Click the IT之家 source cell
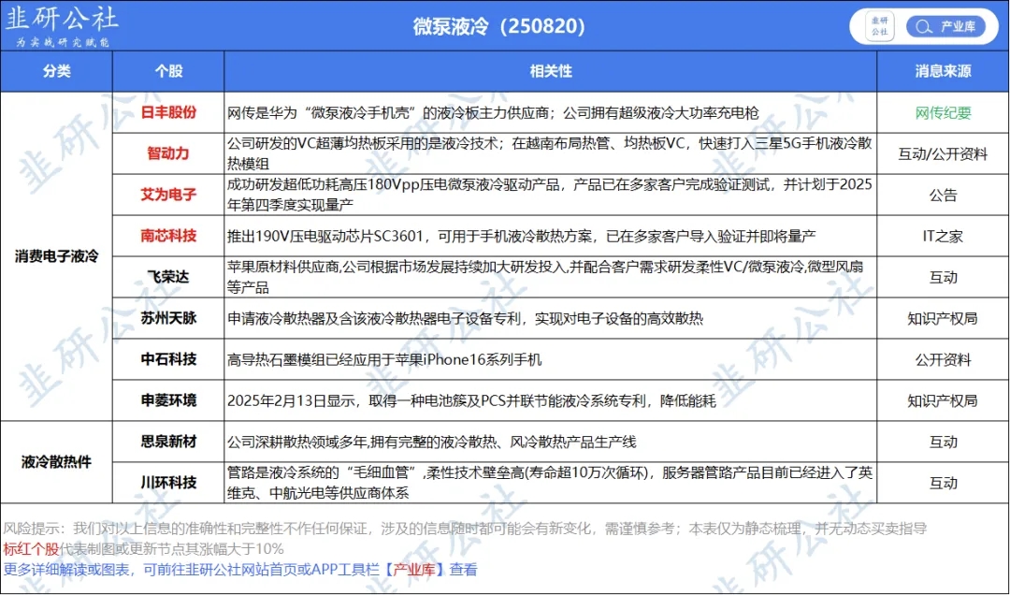 pos(943,237)
